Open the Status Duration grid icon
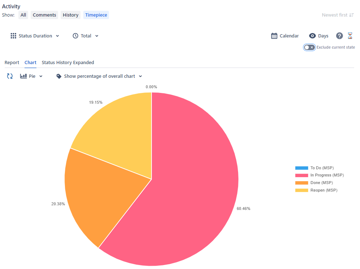This screenshot has height=269, width=360. (x=13, y=36)
